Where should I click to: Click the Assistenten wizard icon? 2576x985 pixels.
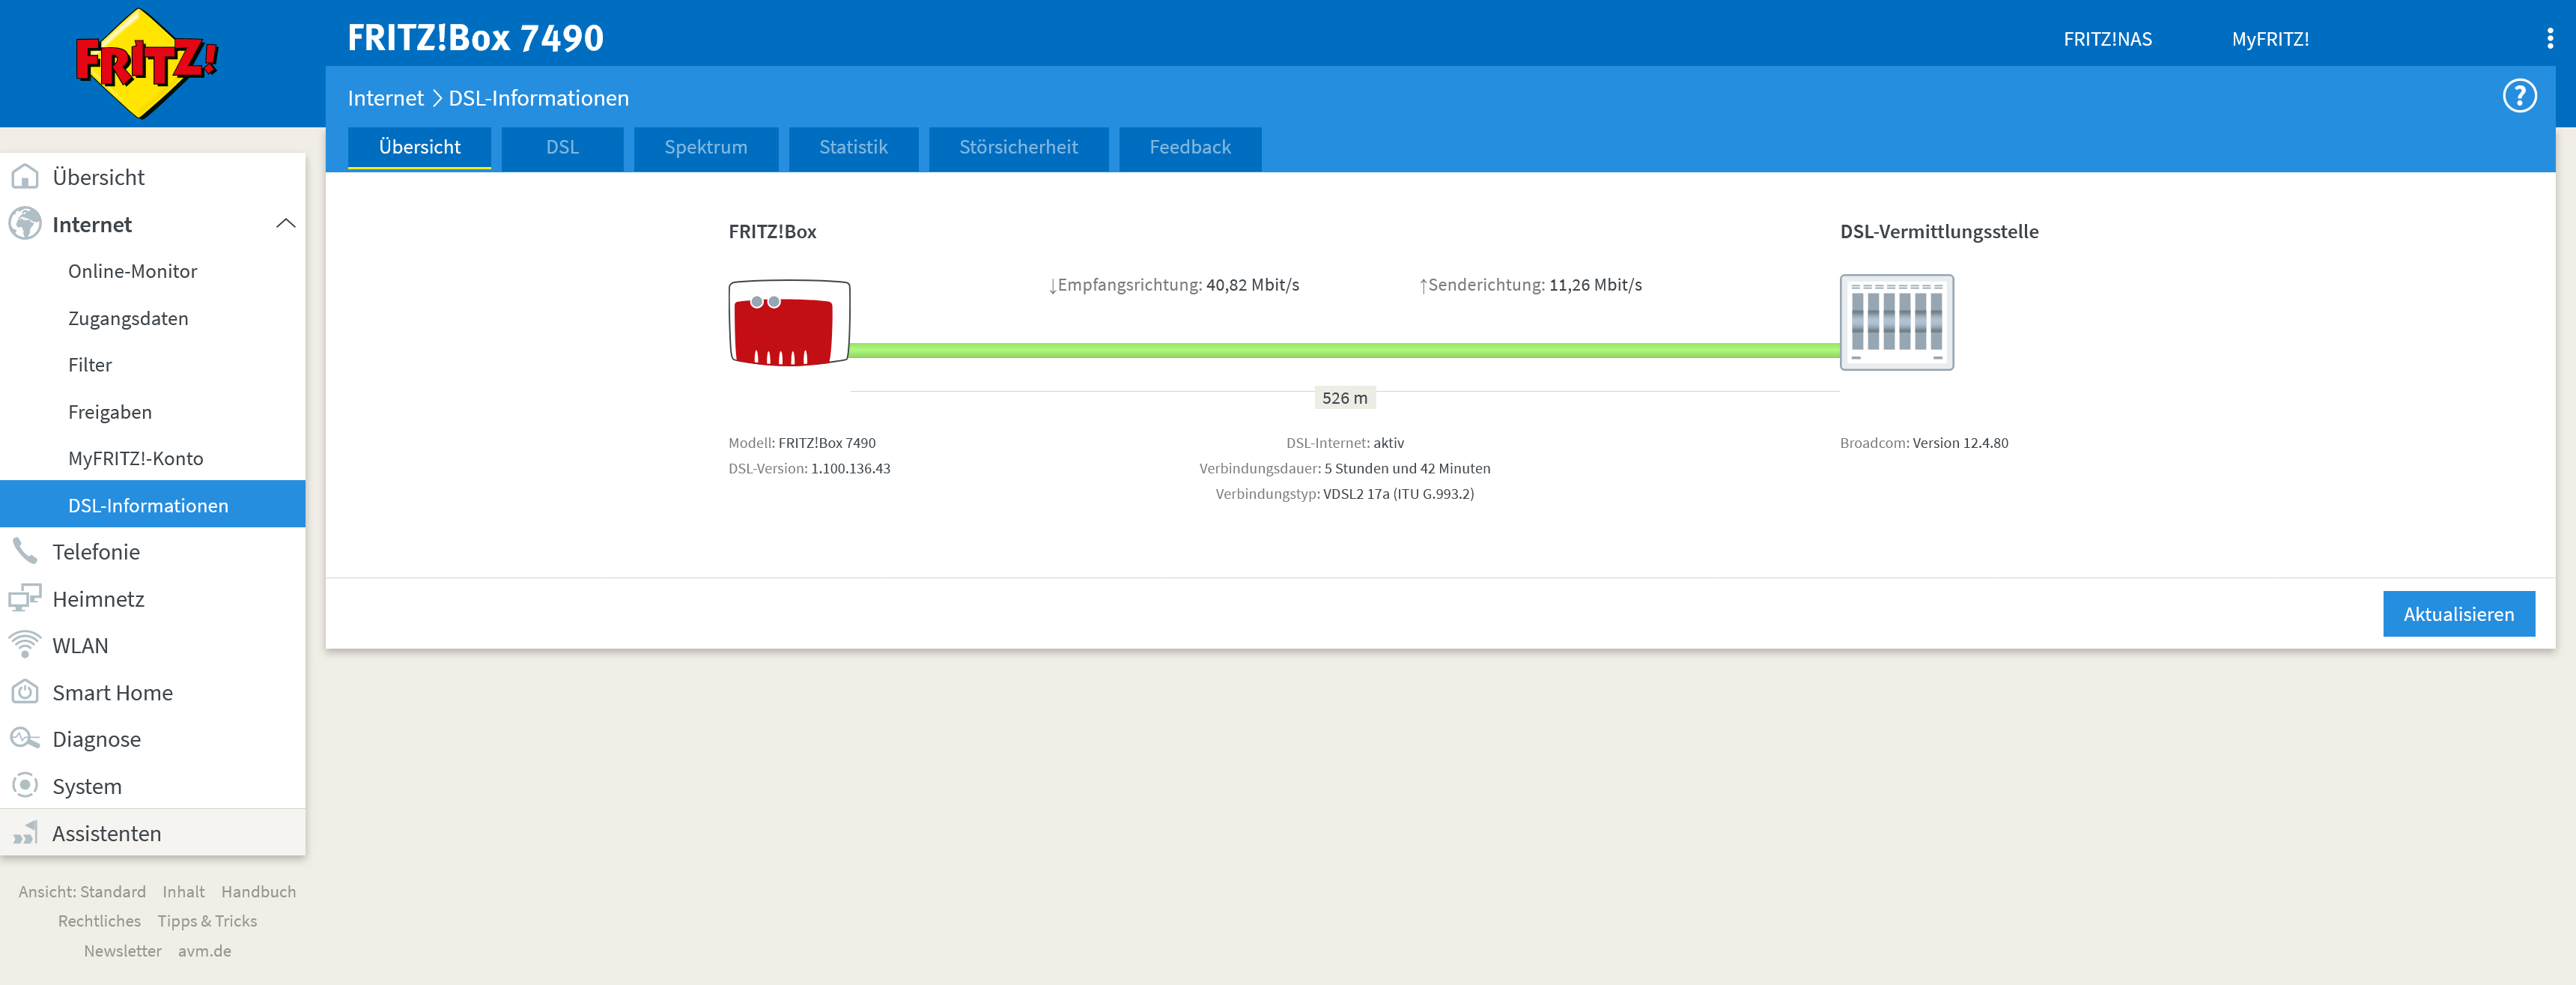tap(25, 833)
